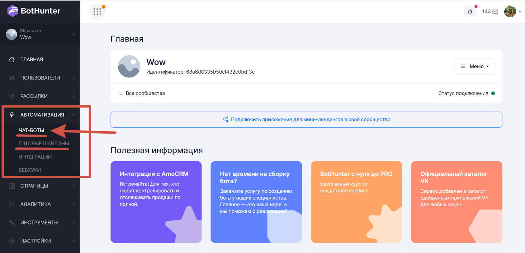Open Готовые шаблоны submenu item

tap(44, 143)
